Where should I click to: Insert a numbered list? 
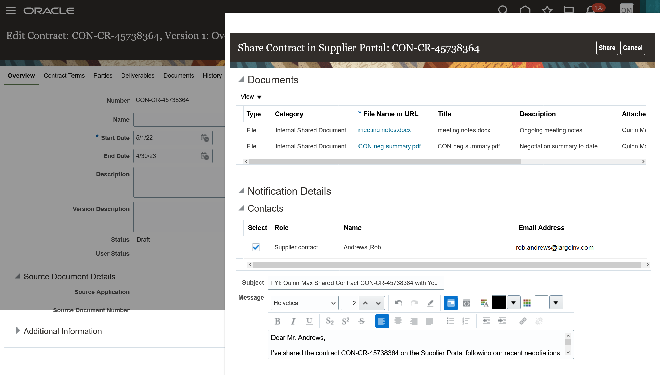(x=466, y=321)
